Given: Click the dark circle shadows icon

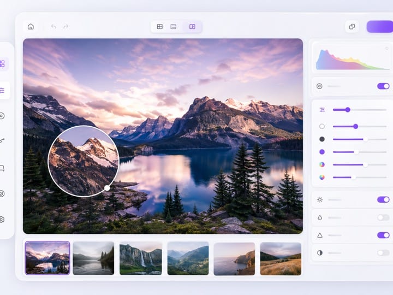Looking at the screenshot, I should 322,139.
